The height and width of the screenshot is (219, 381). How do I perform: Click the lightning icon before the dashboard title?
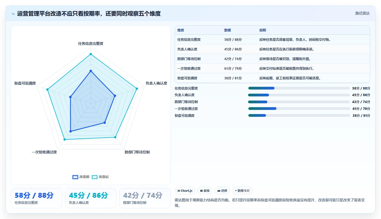click(13, 13)
